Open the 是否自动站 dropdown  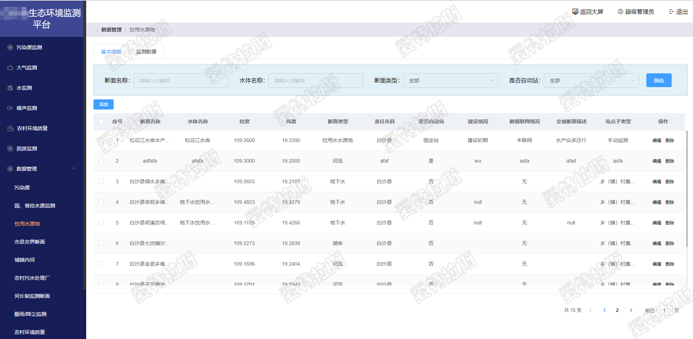591,81
